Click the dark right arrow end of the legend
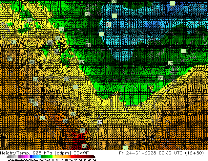Screen dimensions: 208x161 [x=94, y=157]
